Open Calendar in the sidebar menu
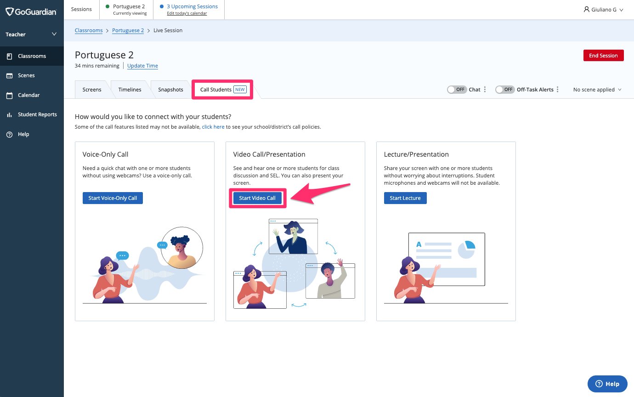 tap(32, 95)
